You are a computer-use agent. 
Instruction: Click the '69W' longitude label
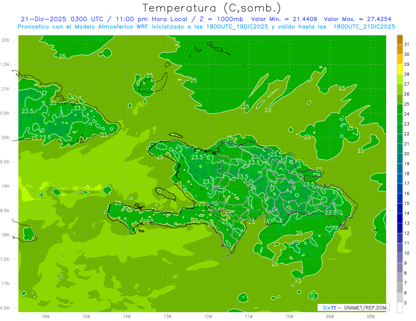(330, 316)
